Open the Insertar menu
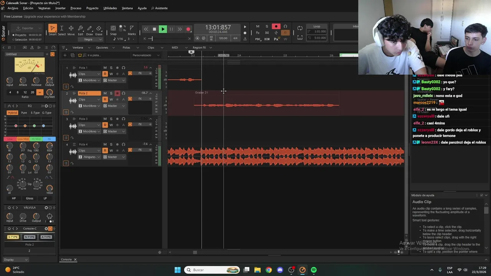The height and width of the screenshot is (276, 491). pyautogui.click(x=60, y=8)
